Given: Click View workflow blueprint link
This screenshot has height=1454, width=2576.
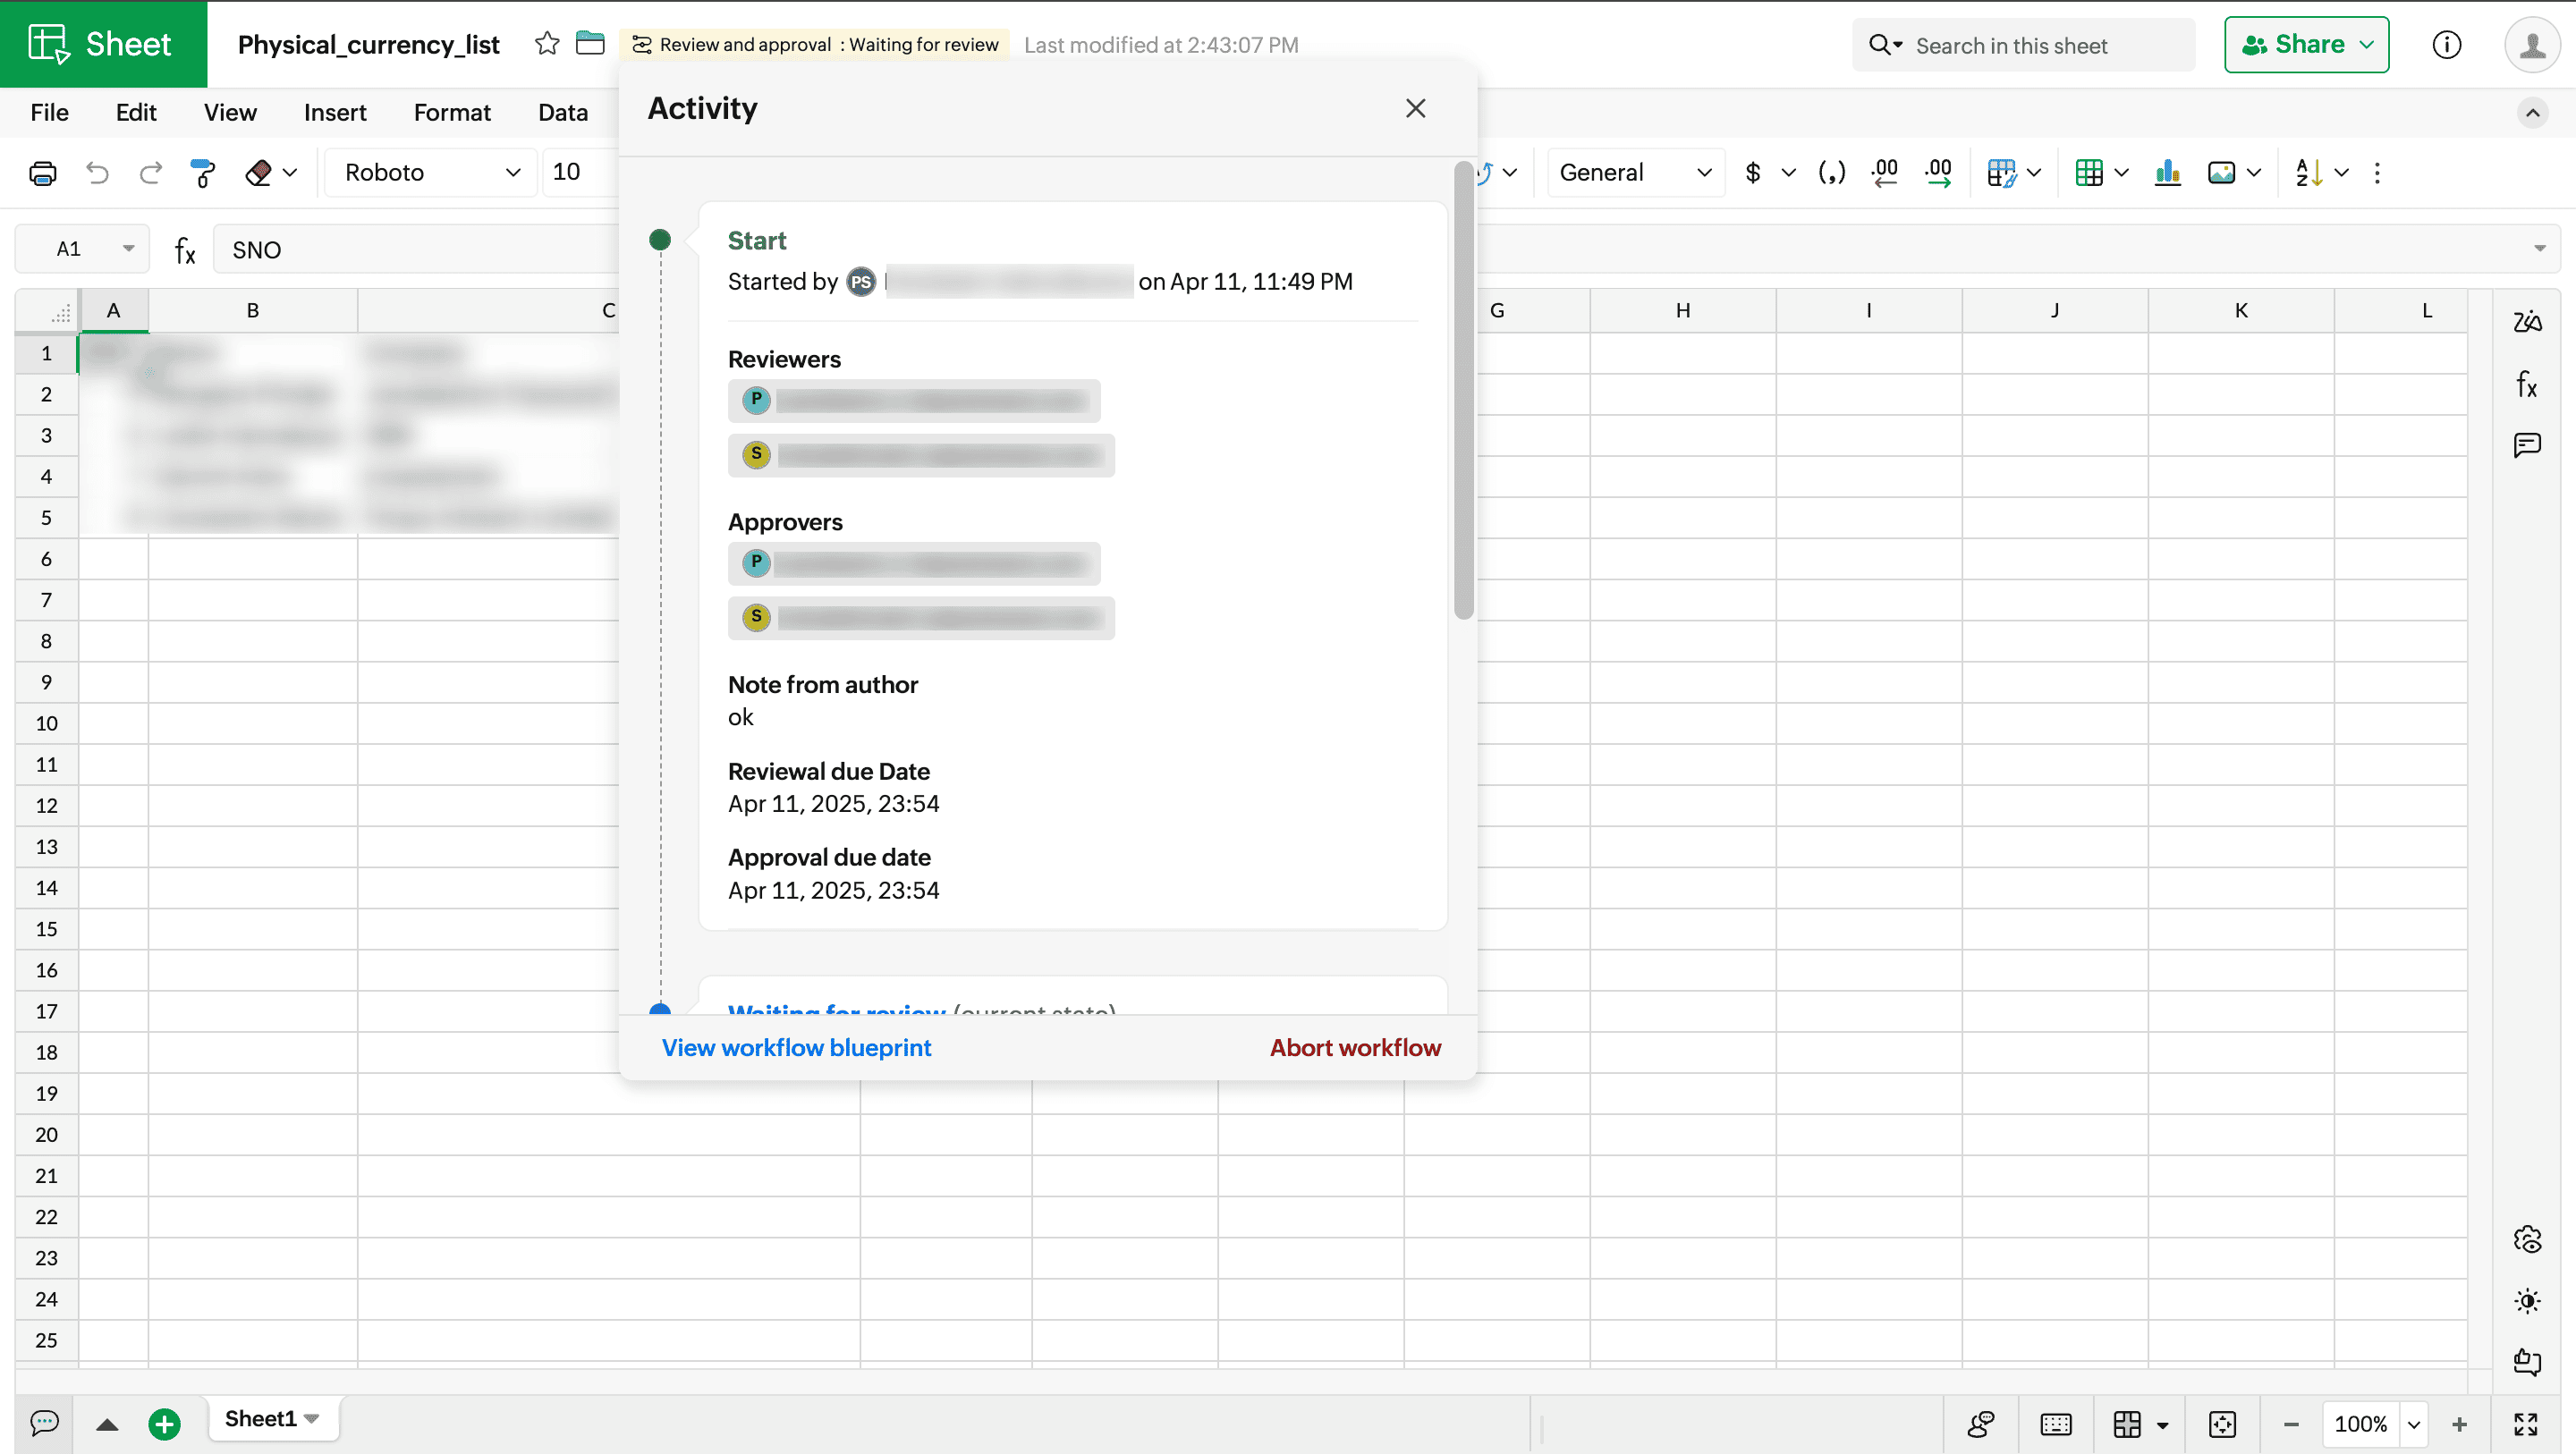Looking at the screenshot, I should pyautogui.click(x=796, y=1047).
